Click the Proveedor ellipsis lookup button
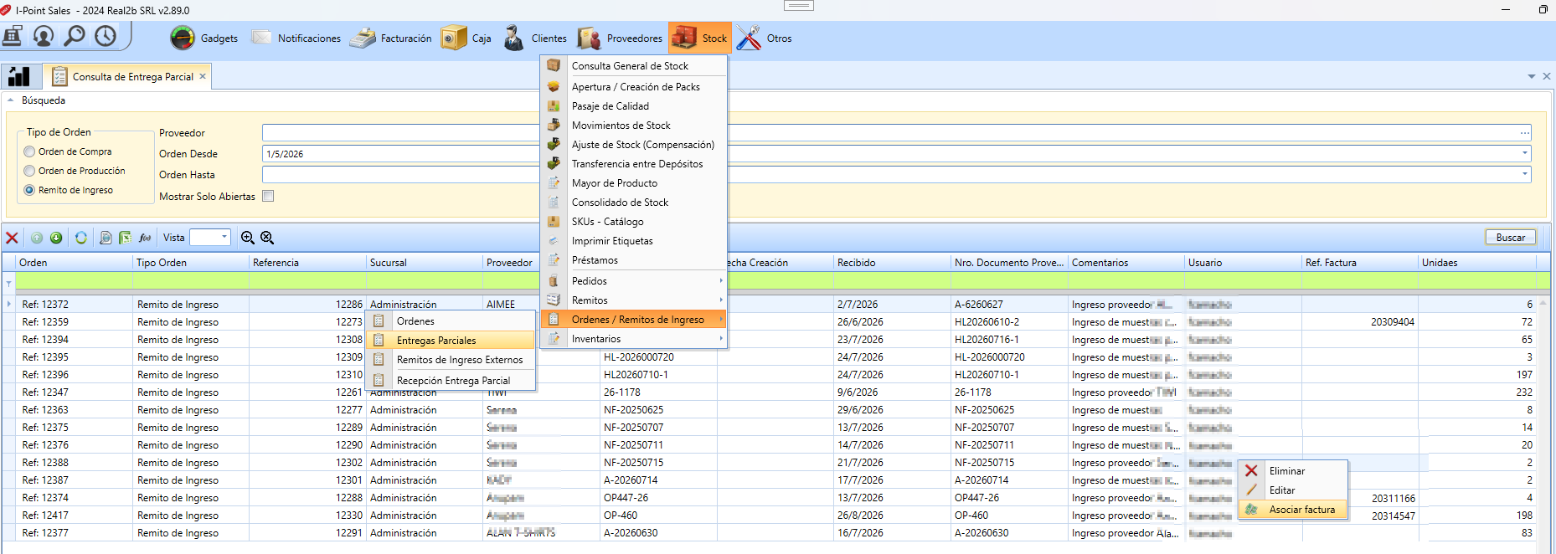1556x554 pixels. [1524, 133]
